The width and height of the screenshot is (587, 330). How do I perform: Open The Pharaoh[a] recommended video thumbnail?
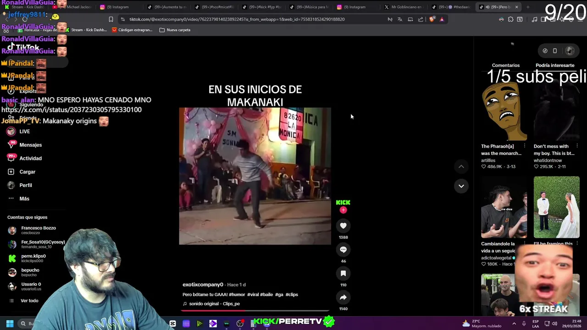tap(504, 110)
